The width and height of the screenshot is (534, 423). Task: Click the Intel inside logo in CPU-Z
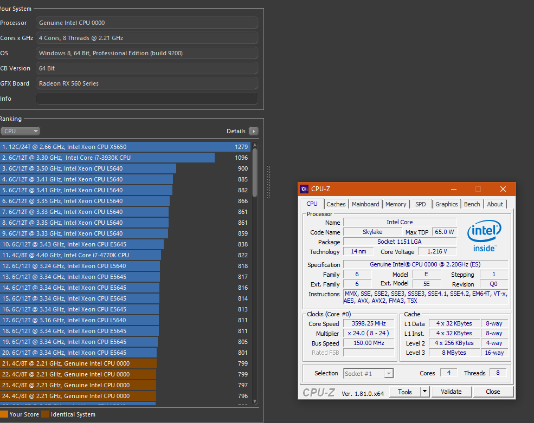point(484,236)
